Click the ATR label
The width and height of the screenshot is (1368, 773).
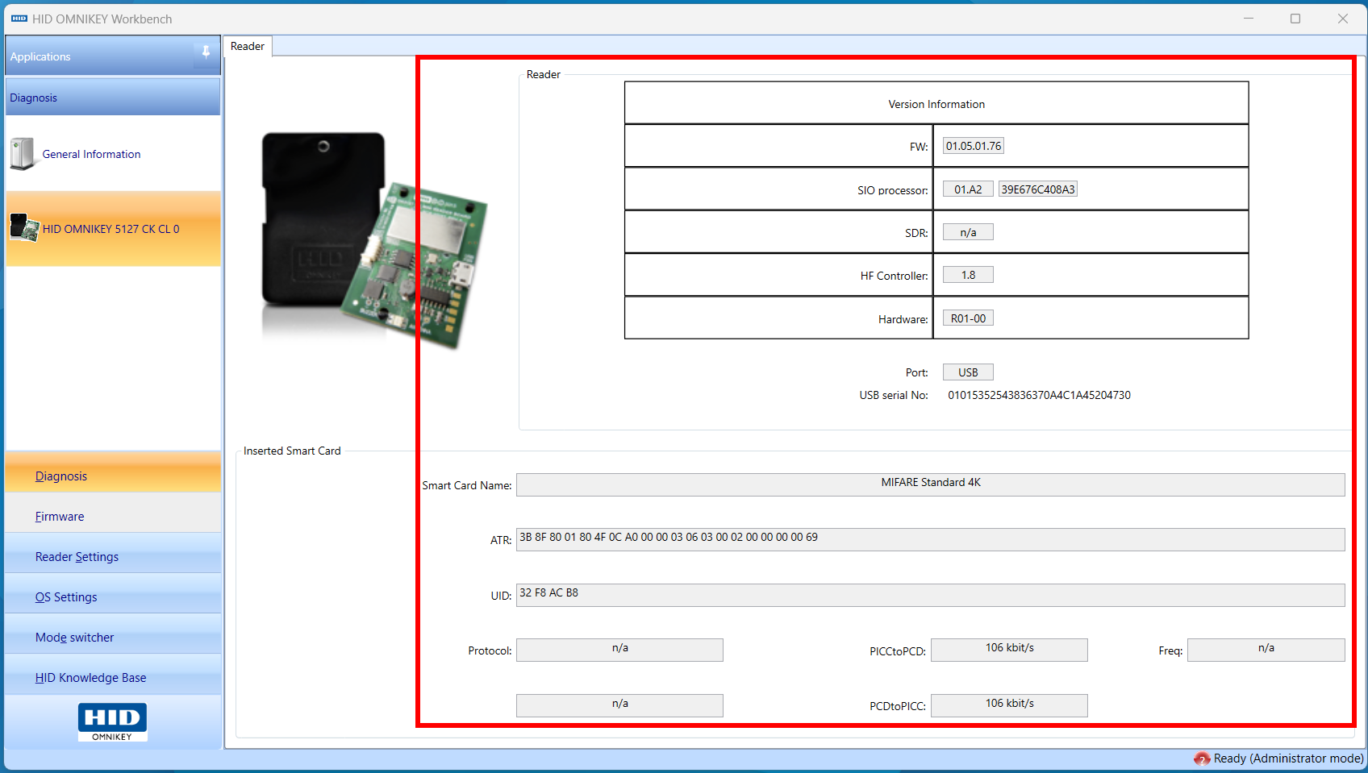tap(501, 540)
